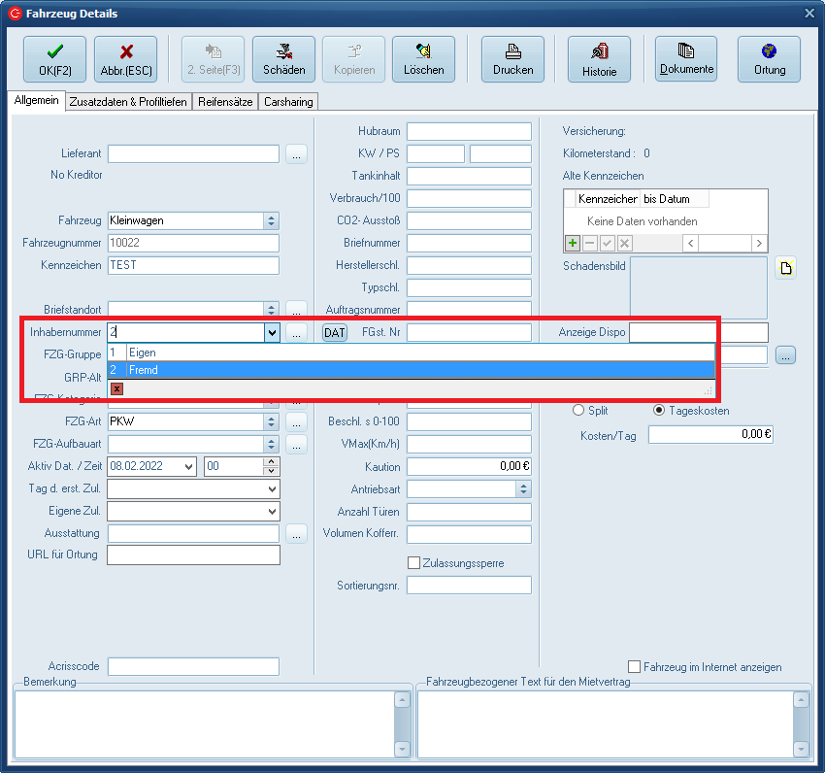The height and width of the screenshot is (773, 825).
Task: Select the Tageskosten radio option
Action: (660, 411)
